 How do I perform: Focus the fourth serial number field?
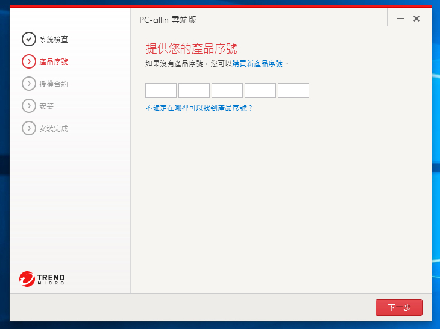[x=260, y=90]
